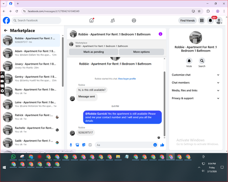This screenshot has width=228, height=182.
Task: Open Chrome tab search dropdown
Action: (4, 4)
